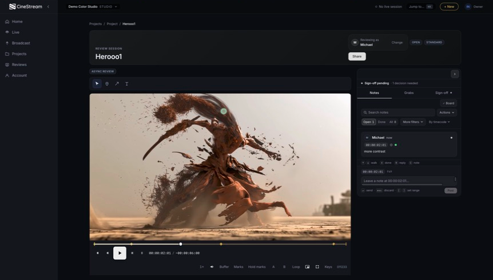Switch to the Notes tab
Image resolution: width=493 pixels, height=280 pixels.
click(x=374, y=93)
